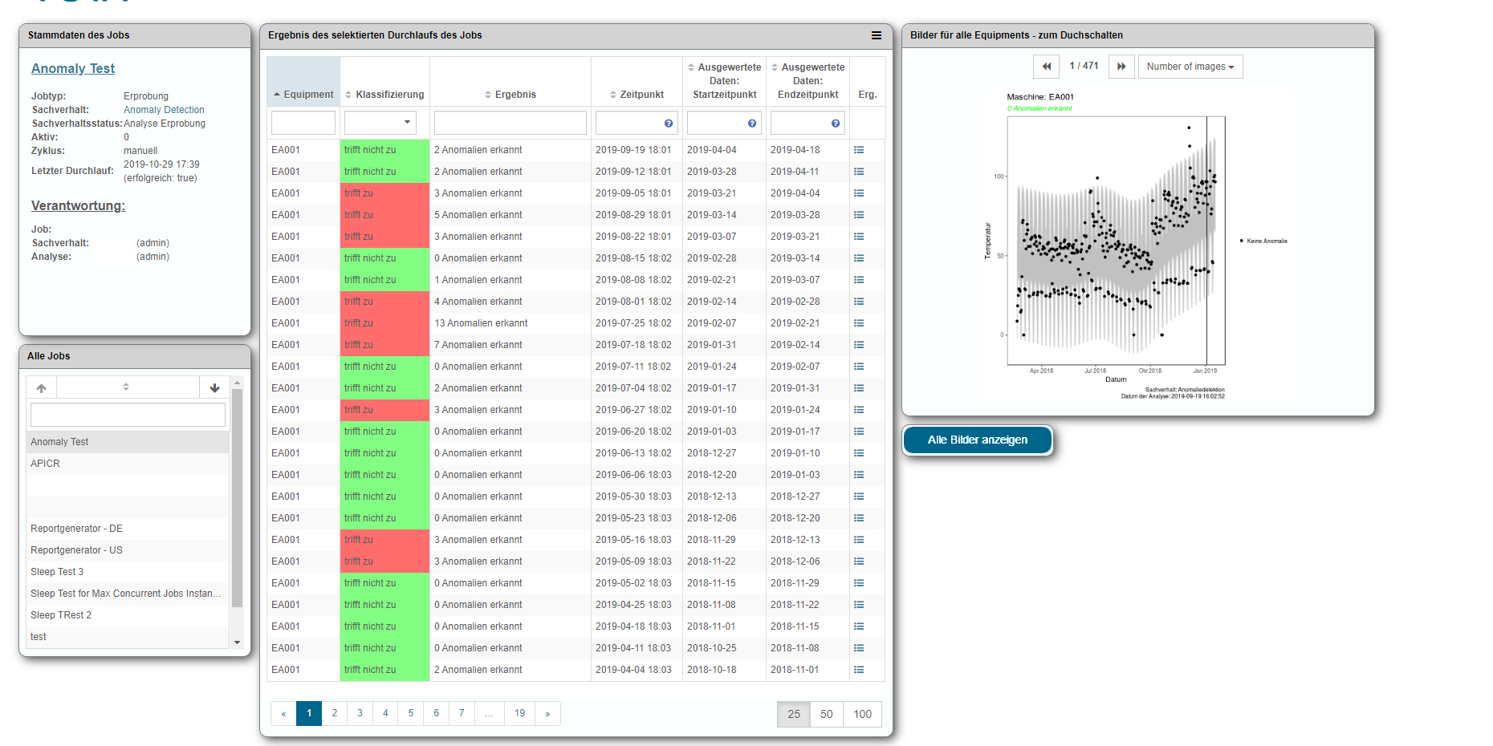Open result details icon for 13 Anomalien row
The width and height of the screenshot is (1493, 746).
859,323
